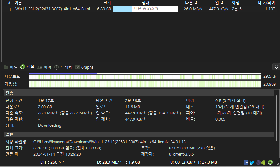Click the 피어 value 3개/28개 연결됨

tap(238, 113)
